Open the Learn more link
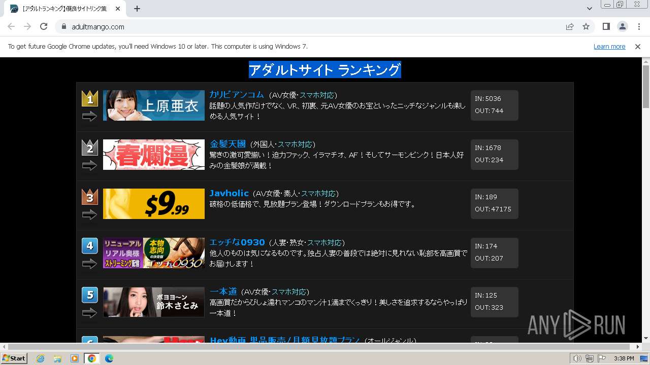Image resolution: width=650 pixels, height=365 pixels. [x=609, y=46]
